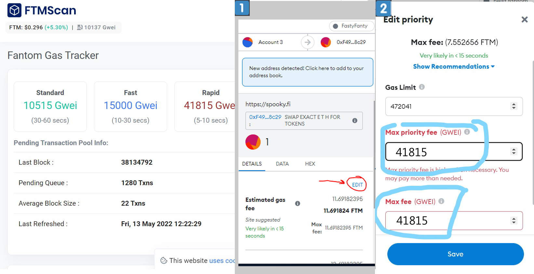534x274 pixels.
Task: Open the FastyFanty network selector
Action: pos(351,26)
